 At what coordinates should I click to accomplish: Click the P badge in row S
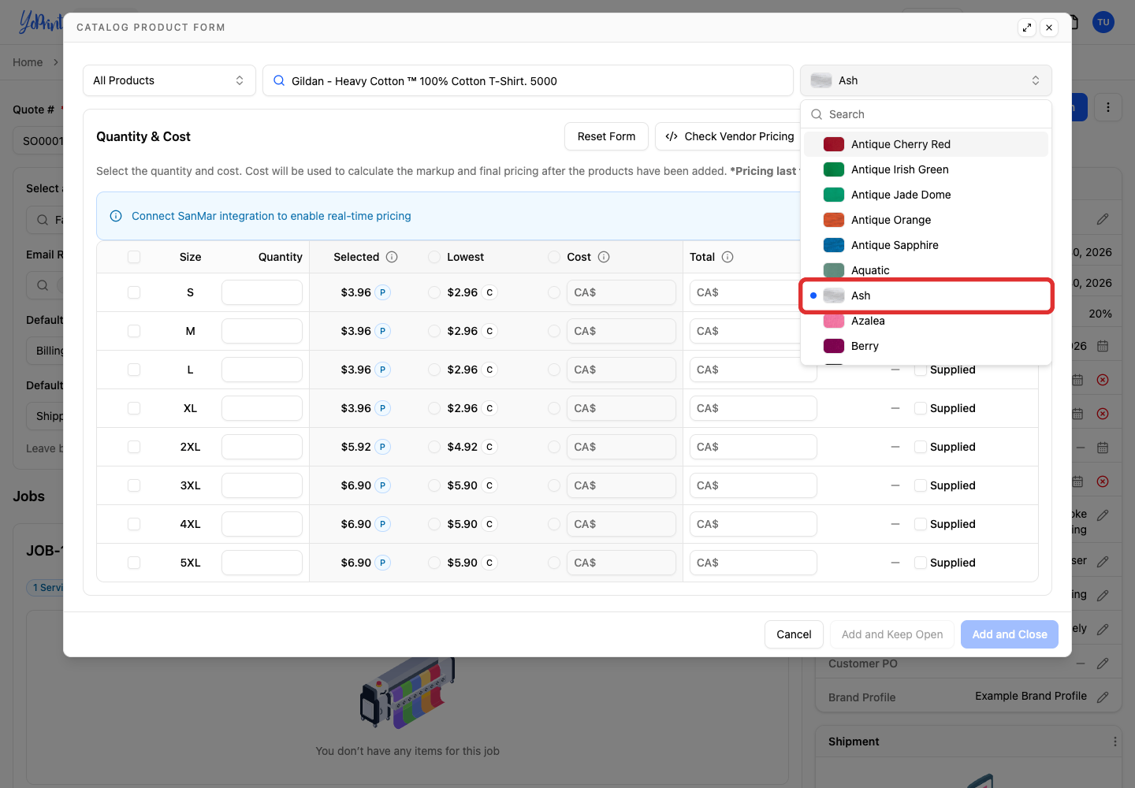[x=382, y=292]
